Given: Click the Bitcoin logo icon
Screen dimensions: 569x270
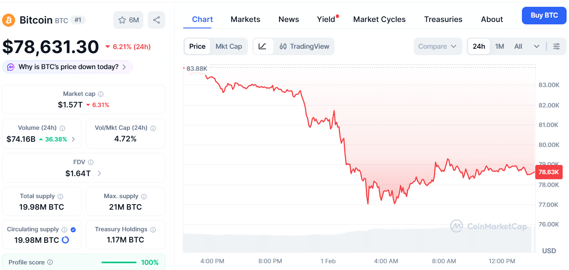Looking at the screenshot, I should click(x=9, y=20).
